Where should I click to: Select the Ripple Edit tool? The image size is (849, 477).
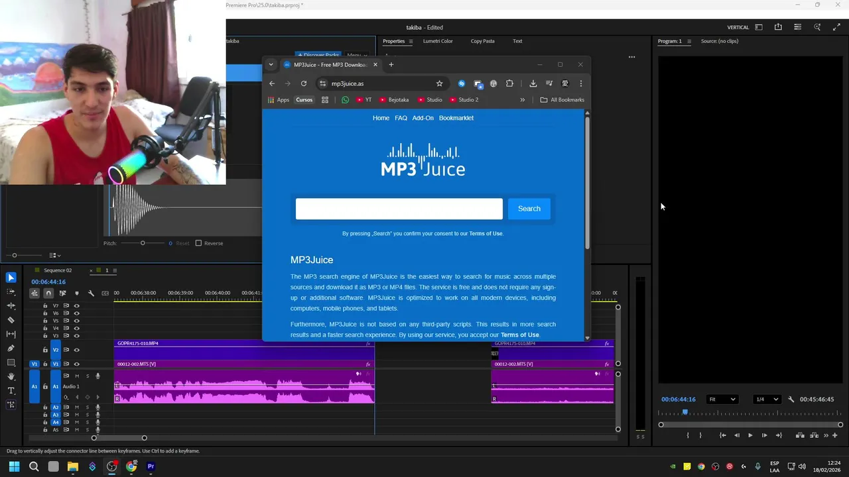11,306
